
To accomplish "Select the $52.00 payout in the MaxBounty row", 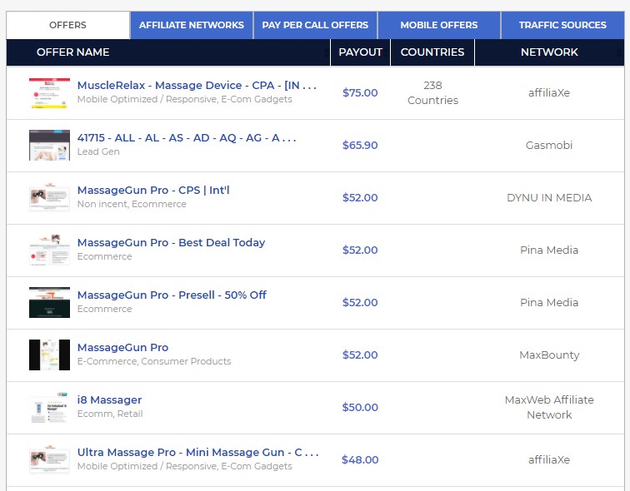I will [360, 355].
